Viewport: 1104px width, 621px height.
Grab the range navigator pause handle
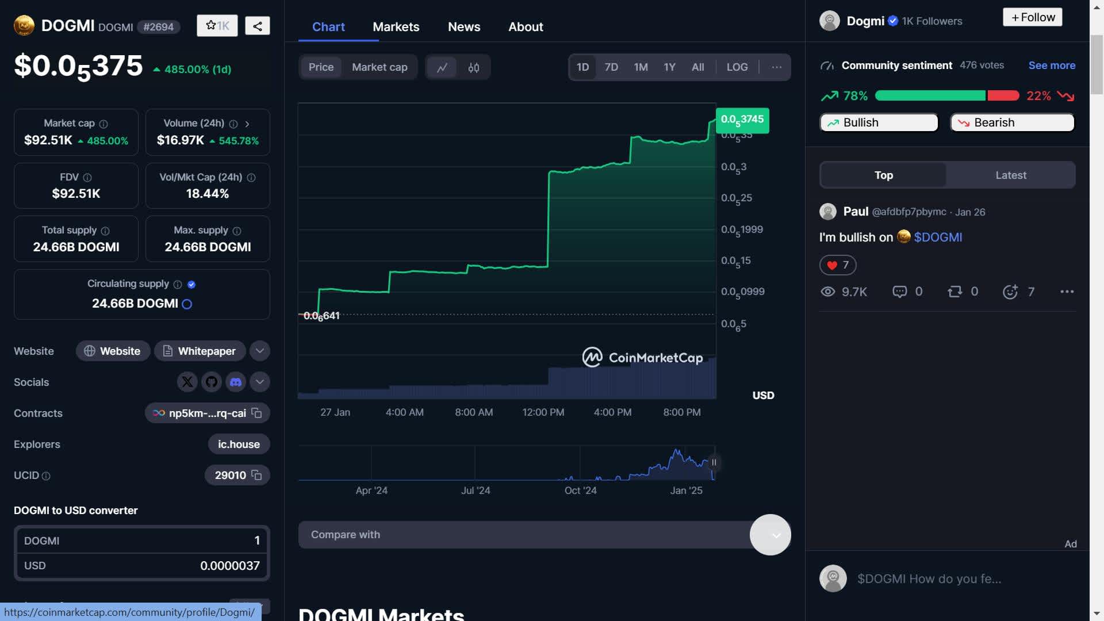pos(714,462)
